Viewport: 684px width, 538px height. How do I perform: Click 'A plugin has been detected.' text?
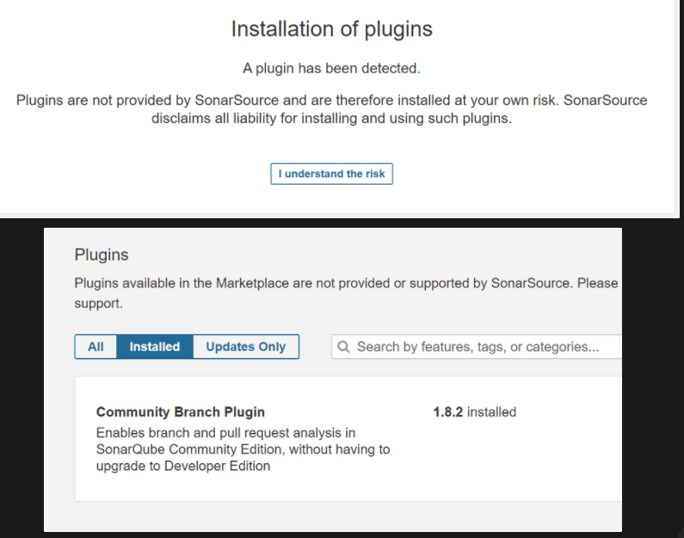coord(331,69)
